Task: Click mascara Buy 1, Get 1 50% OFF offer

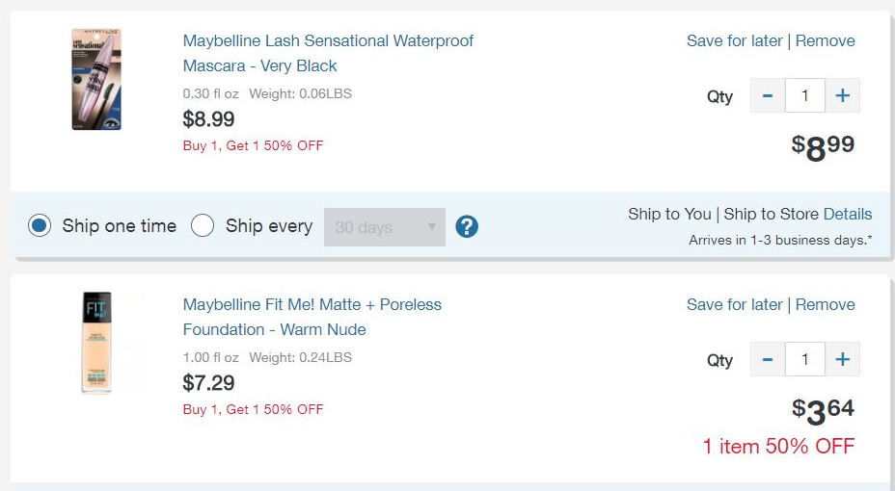Action: [x=253, y=146]
